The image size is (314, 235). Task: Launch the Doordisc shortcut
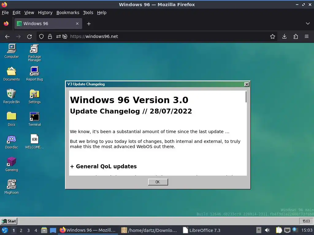(x=11, y=141)
